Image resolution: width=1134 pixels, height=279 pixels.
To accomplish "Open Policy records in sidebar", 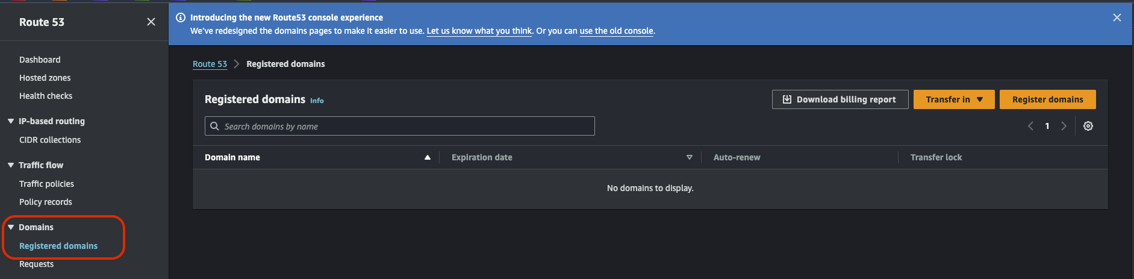I will pyautogui.click(x=45, y=202).
